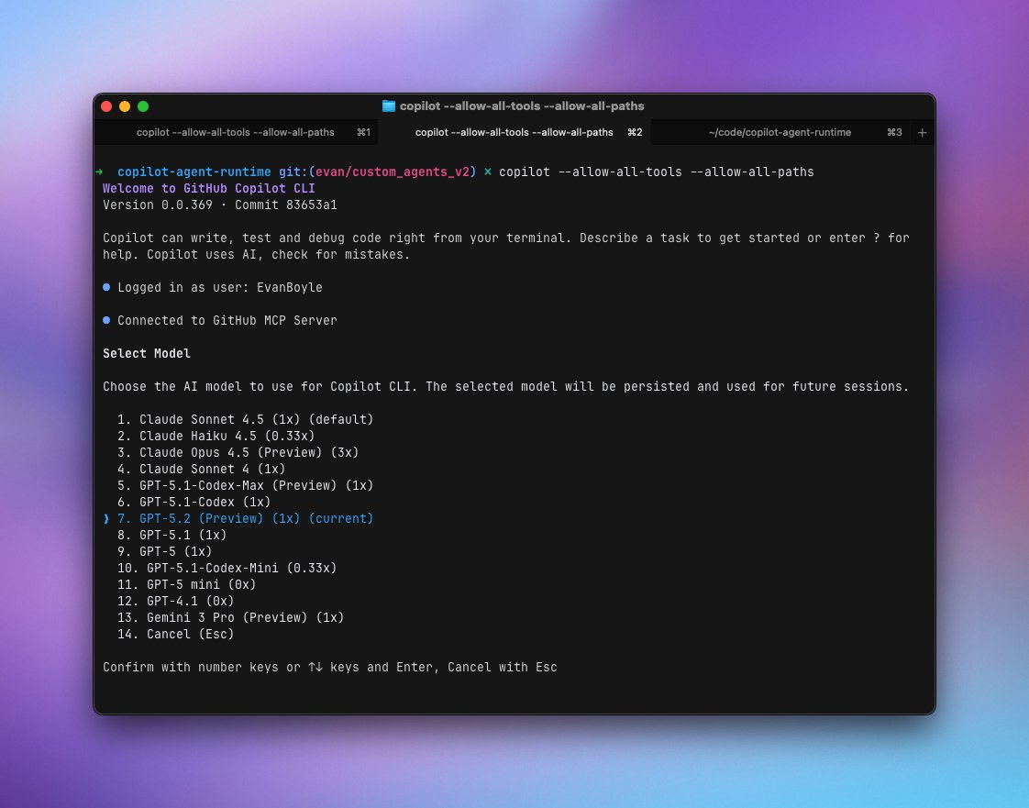Viewport: 1029px width, 808px height.
Task: Select GPT-5.1-Codex-Max (Preview) model
Action: (x=246, y=486)
